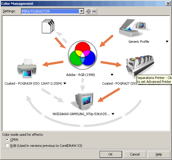Open the Adobe RGB (1998) profile dropdown arrow
Viewport: 172px width, 160px height.
click(x=112, y=75)
